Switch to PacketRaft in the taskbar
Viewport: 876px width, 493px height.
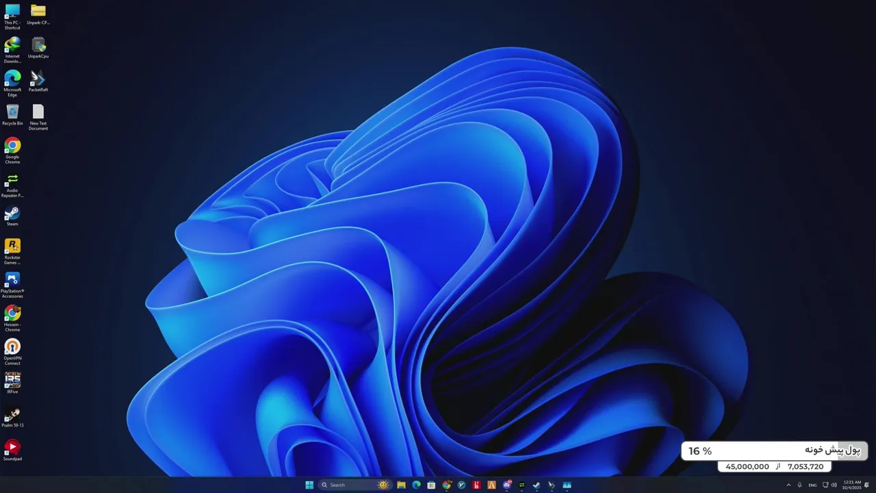pos(552,485)
